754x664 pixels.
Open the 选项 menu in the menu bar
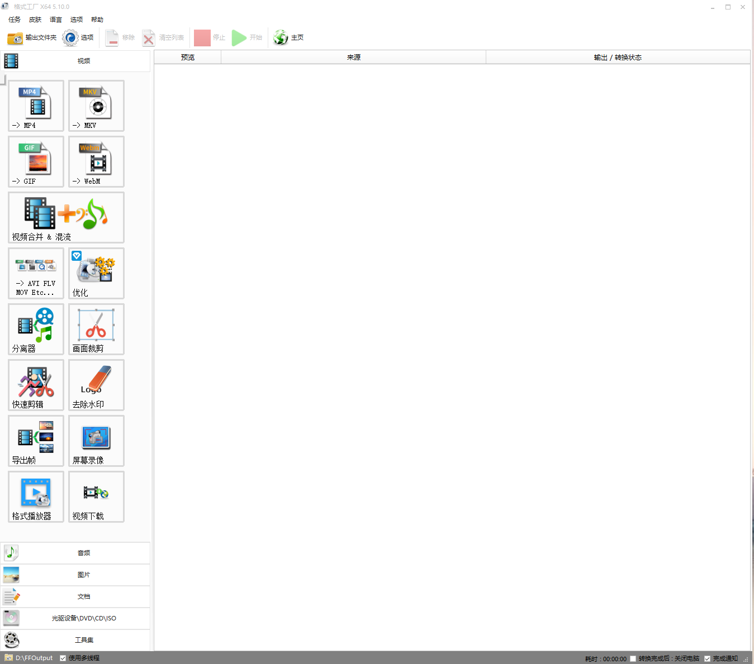tap(77, 20)
